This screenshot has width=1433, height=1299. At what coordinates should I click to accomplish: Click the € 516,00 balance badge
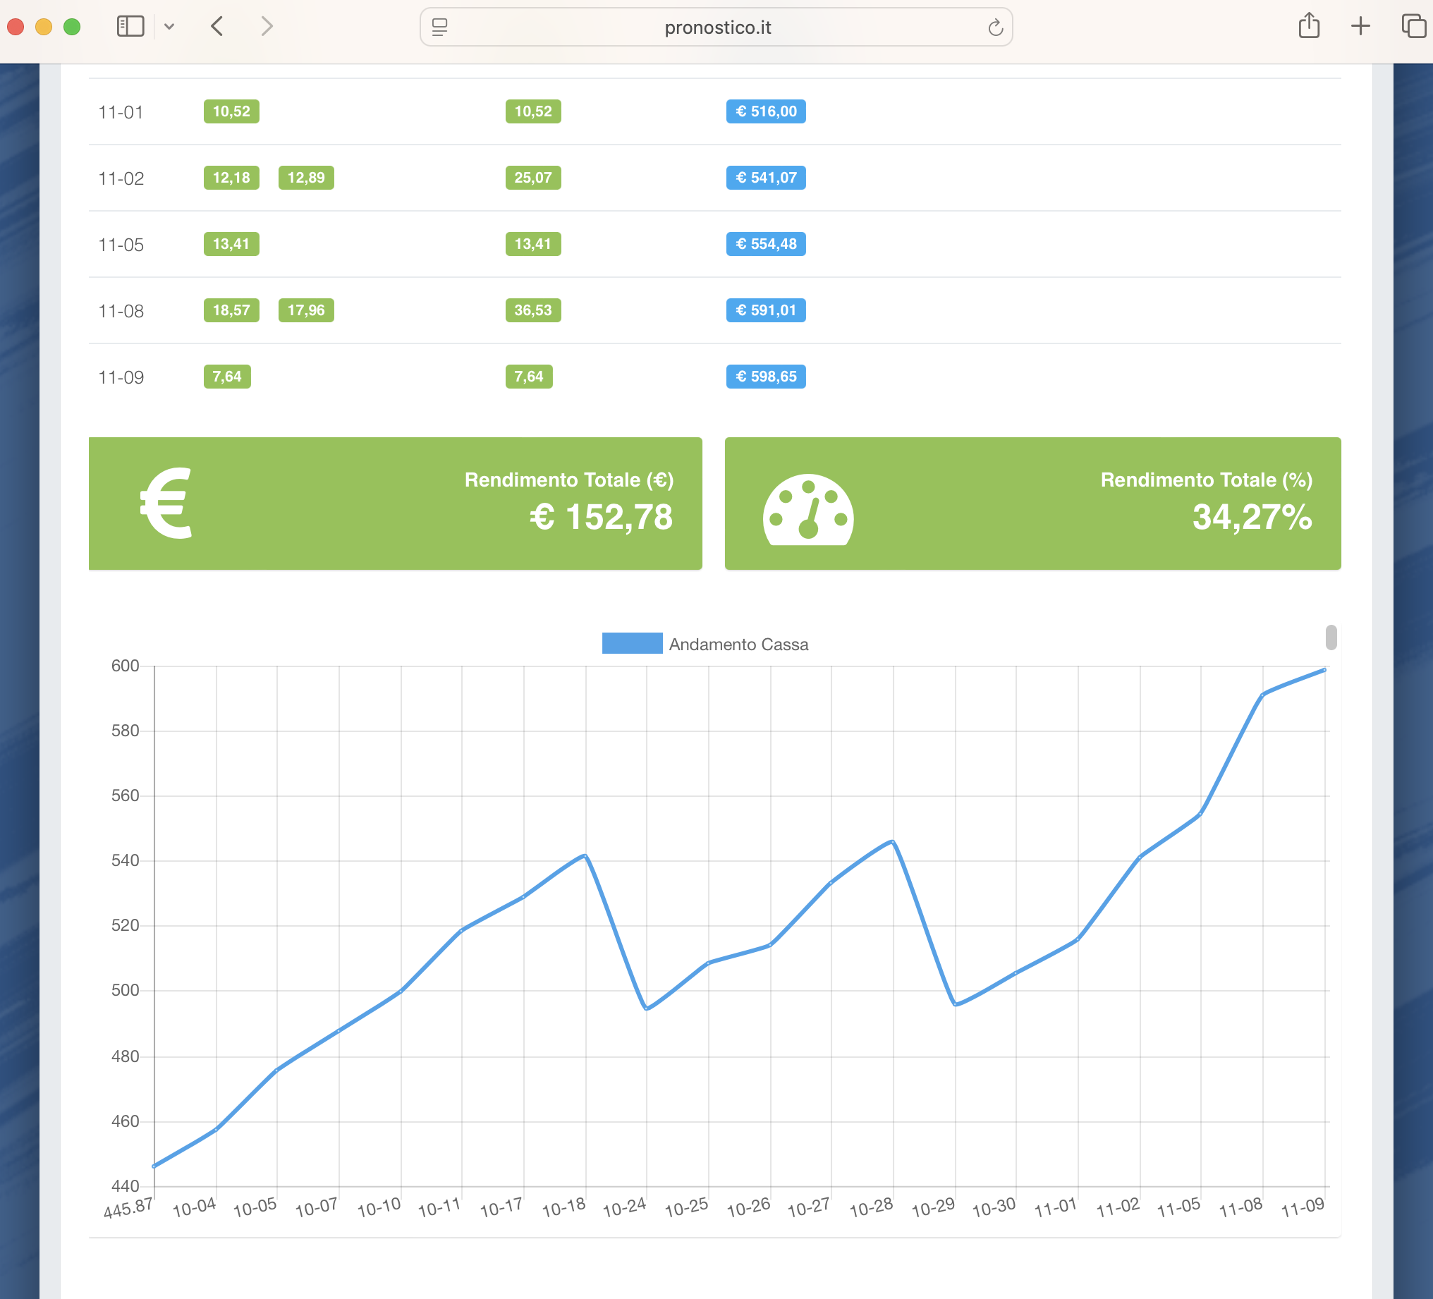click(x=766, y=111)
